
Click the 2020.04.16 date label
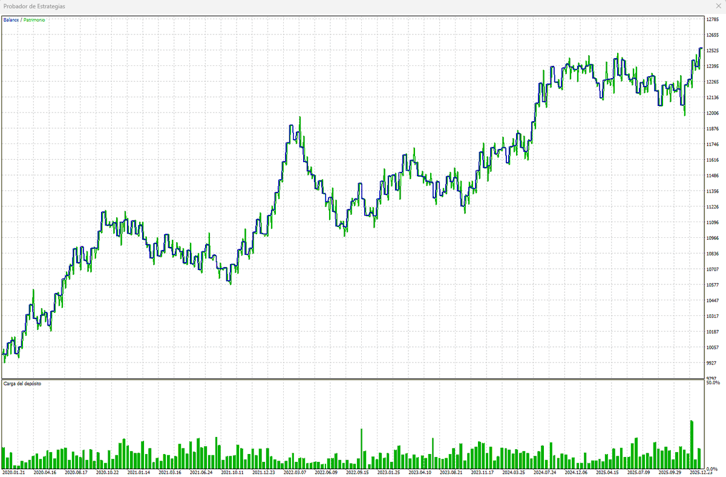click(x=45, y=472)
